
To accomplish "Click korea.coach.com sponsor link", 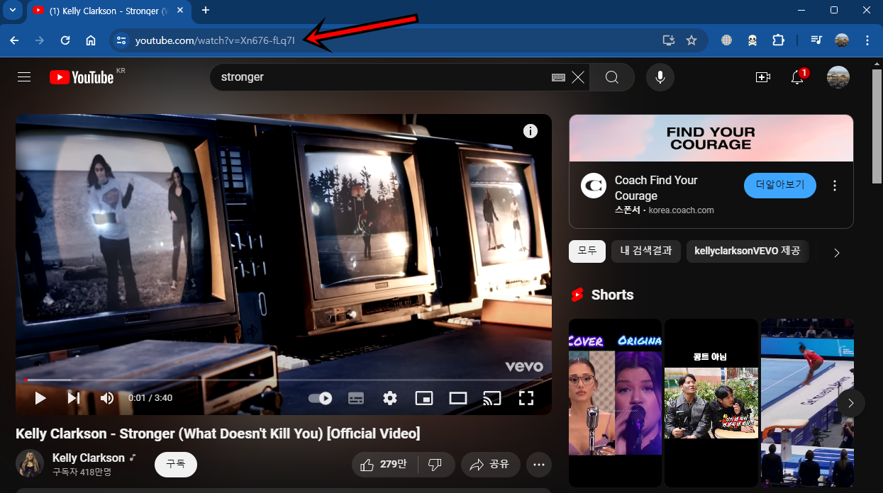I will coord(682,210).
